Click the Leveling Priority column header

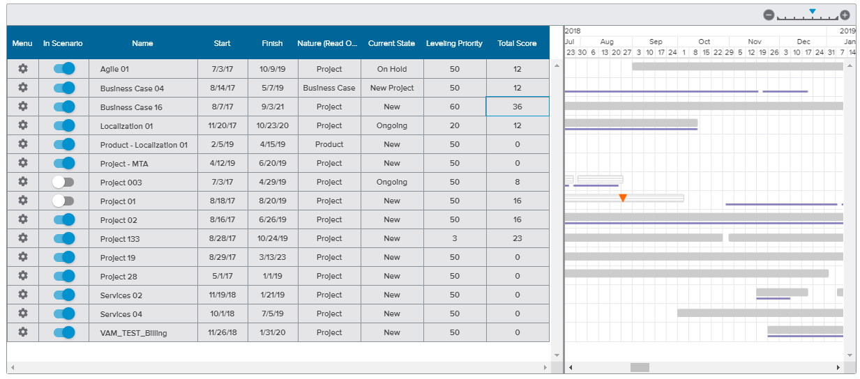tap(454, 43)
